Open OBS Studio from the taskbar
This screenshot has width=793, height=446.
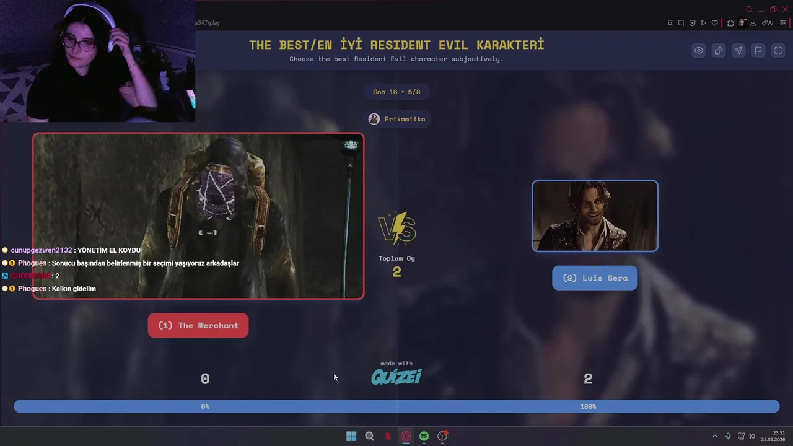(442, 436)
